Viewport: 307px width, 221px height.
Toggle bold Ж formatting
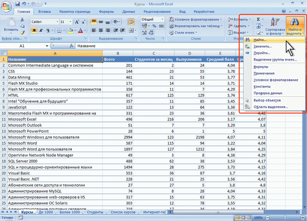point(34,30)
